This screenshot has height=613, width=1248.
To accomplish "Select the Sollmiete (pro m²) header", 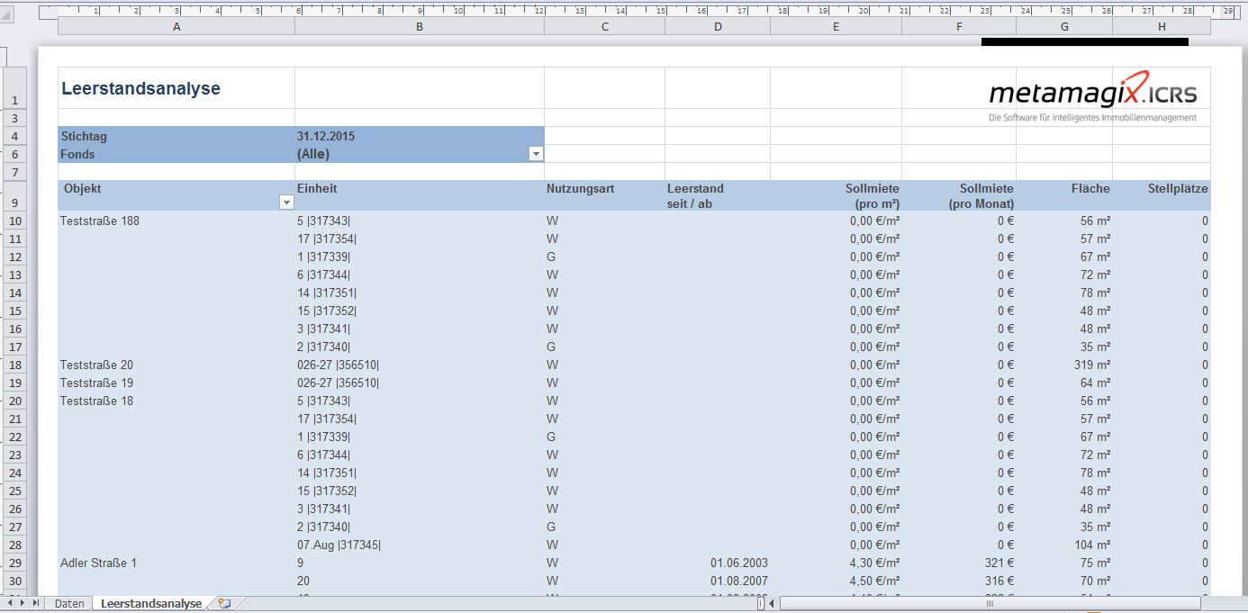I will 836,196.
